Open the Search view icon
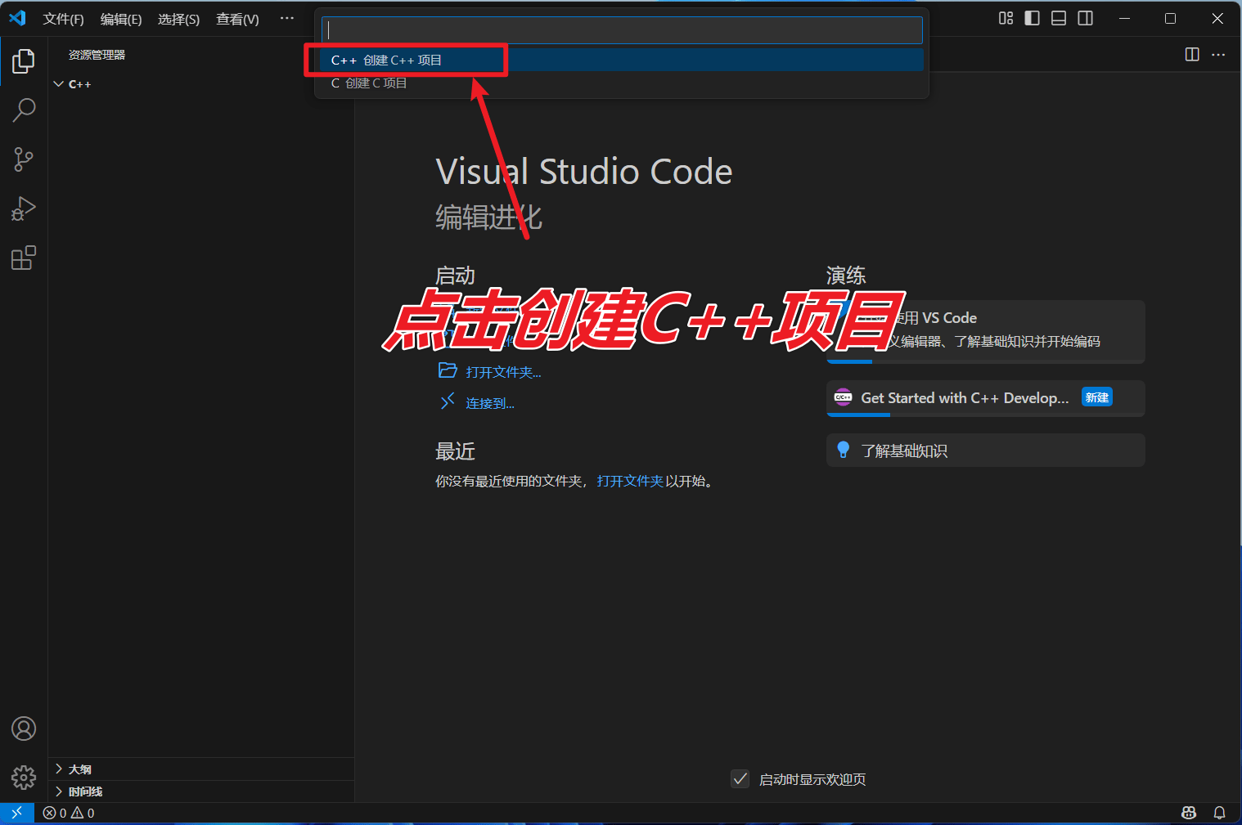This screenshot has height=825, width=1242. [x=24, y=110]
